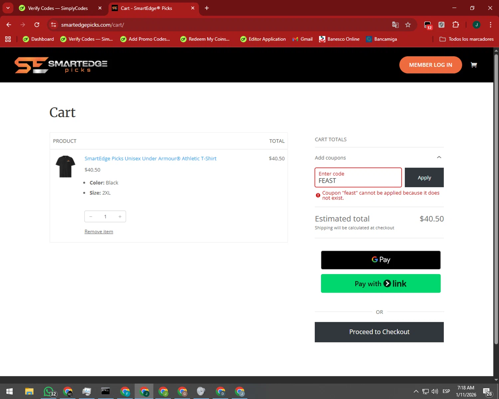The width and height of the screenshot is (499, 399).
Task: Open the Redeem My Coins bookmark
Action: (205, 39)
